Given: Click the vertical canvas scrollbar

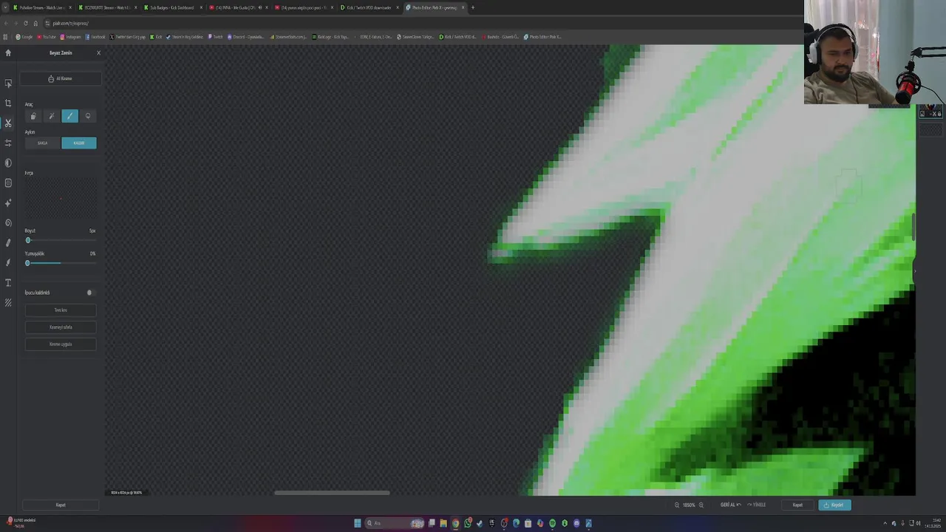Looking at the screenshot, I should tap(913, 227).
